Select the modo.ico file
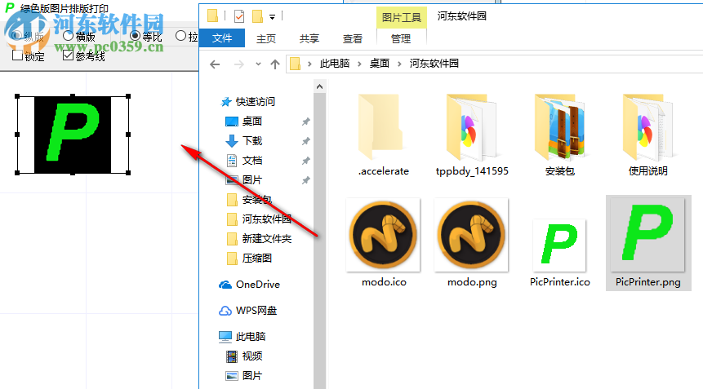This screenshot has width=703, height=389. pos(384,243)
